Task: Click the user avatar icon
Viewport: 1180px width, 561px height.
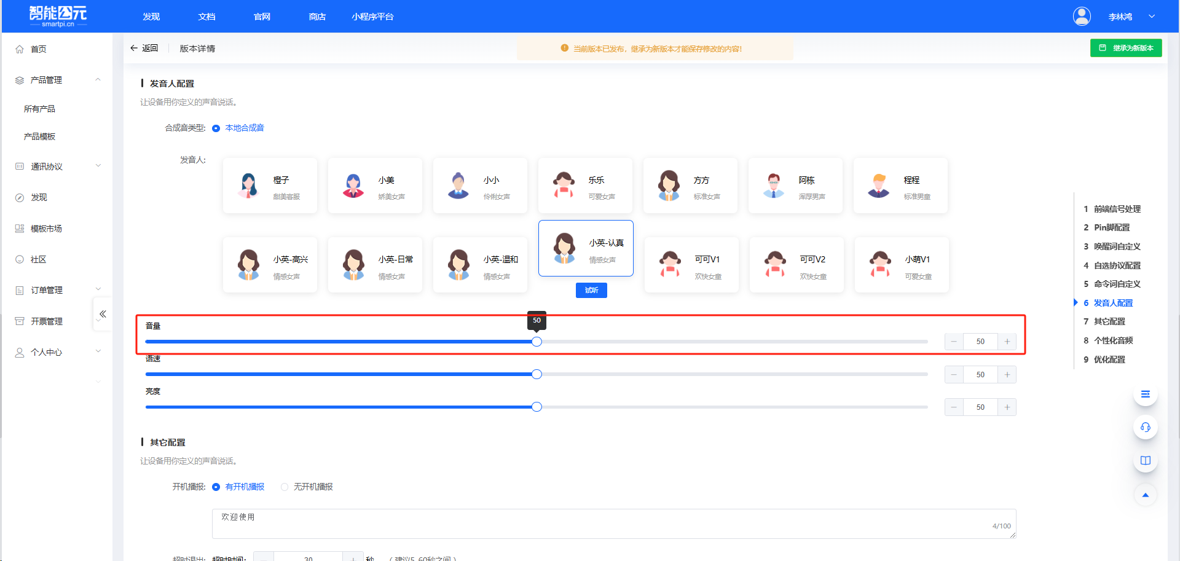Action: pos(1081,17)
